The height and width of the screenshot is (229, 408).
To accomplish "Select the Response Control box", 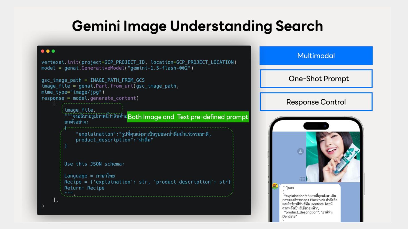I will [x=316, y=102].
